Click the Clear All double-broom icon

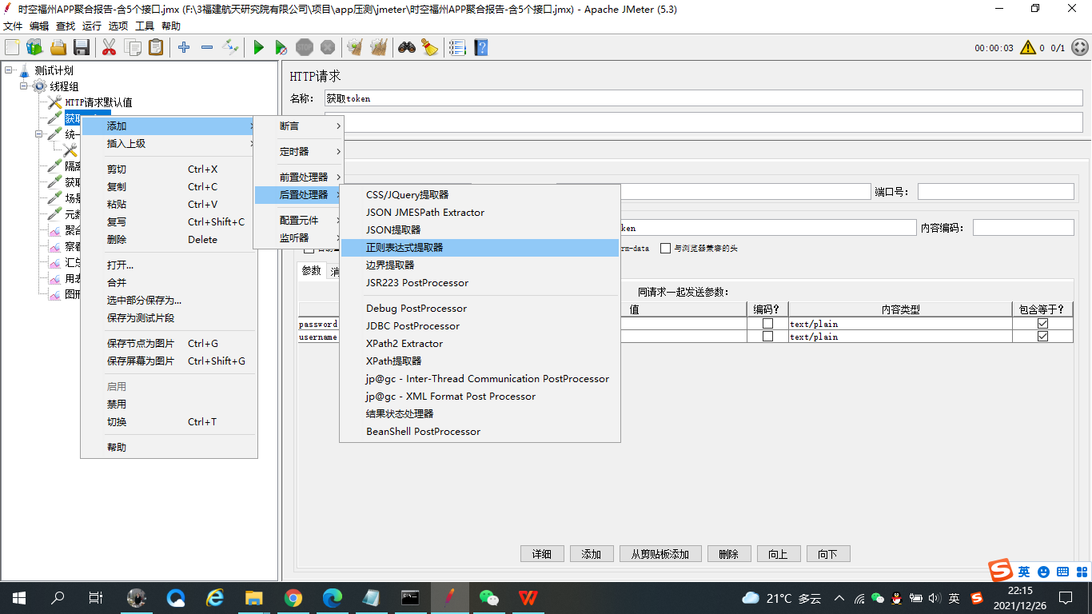point(379,48)
